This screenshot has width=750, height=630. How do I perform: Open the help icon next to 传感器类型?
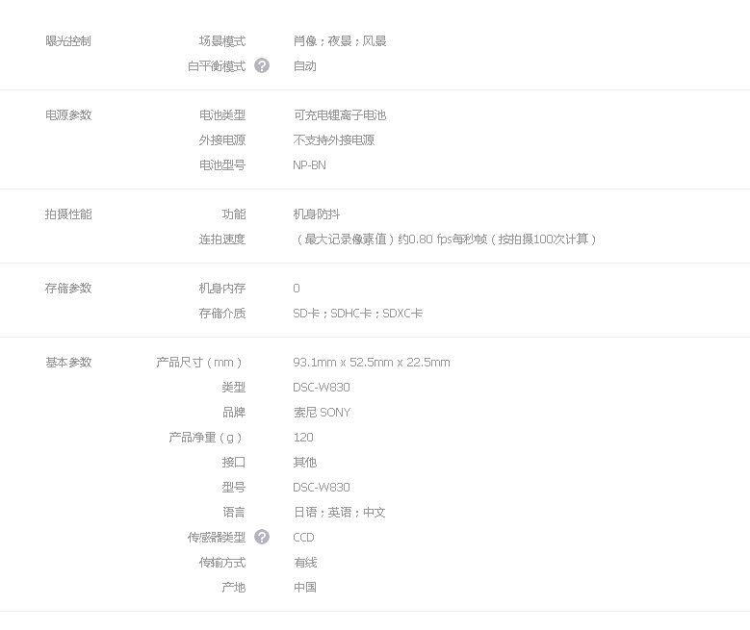[262, 538]
